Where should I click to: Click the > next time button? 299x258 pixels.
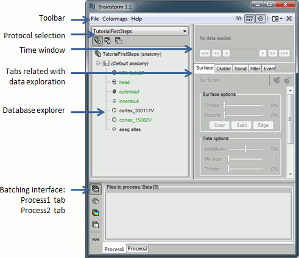(262, 53)
